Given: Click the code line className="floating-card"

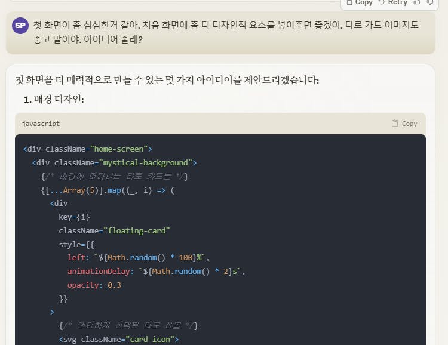Looking at the screenshot, I should (x=114, y=230).
